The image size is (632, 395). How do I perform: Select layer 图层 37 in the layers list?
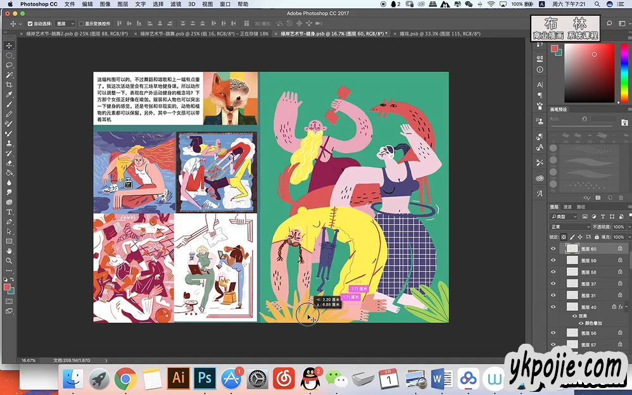(589, 284)
